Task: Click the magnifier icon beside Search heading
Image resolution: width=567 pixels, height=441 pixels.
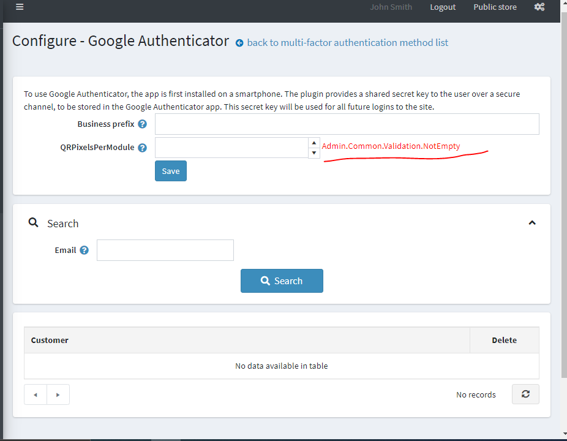Action: (x=33, y=222)
